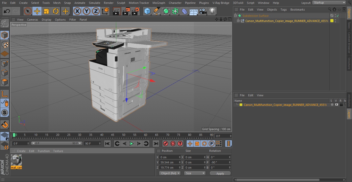The height and width of the screenshot is (182, 352).
Task: Toggle the Snap magnet icon
Action: [5, 125]
